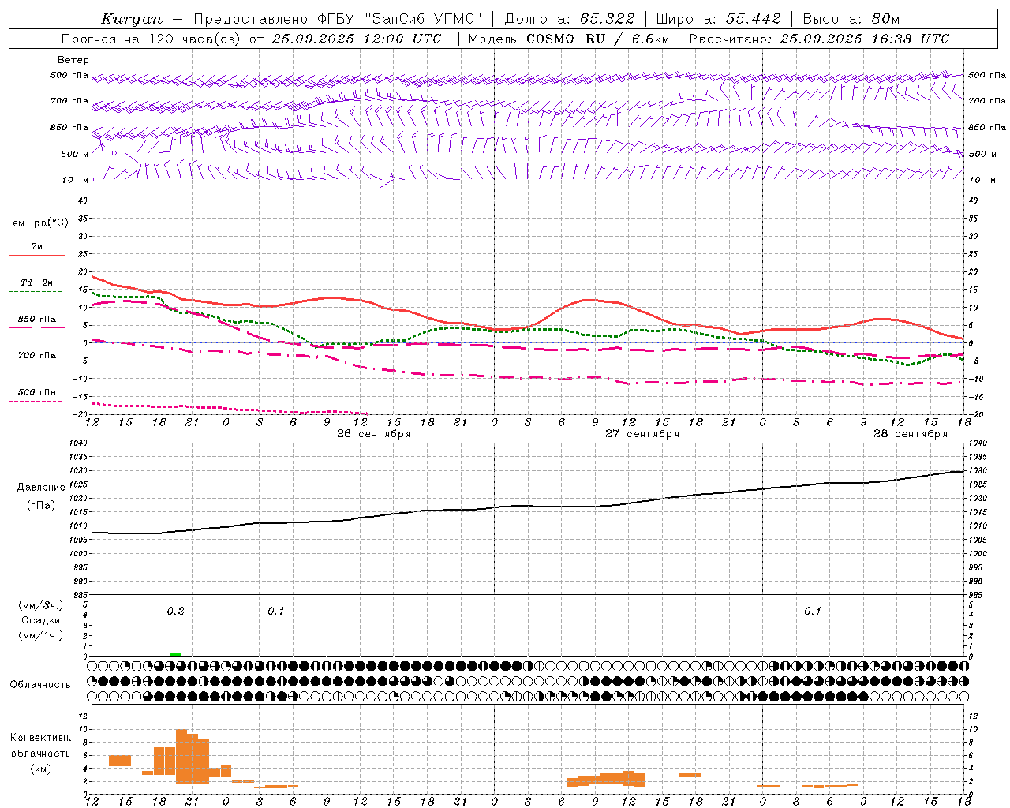The image size is (1010, 808).
Task: Click the 'Высота: 80м' header value
Action: click(851, 19)
